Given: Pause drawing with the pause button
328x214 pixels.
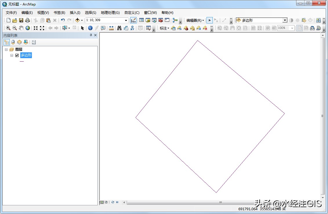Looking at the screenshot, I should 117,202.
